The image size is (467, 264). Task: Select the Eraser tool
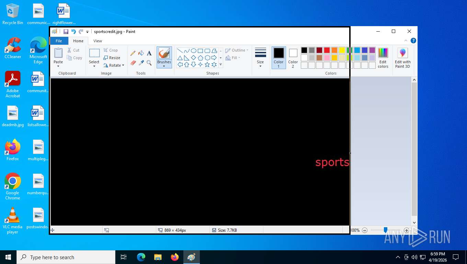click(x=133, y=63)
